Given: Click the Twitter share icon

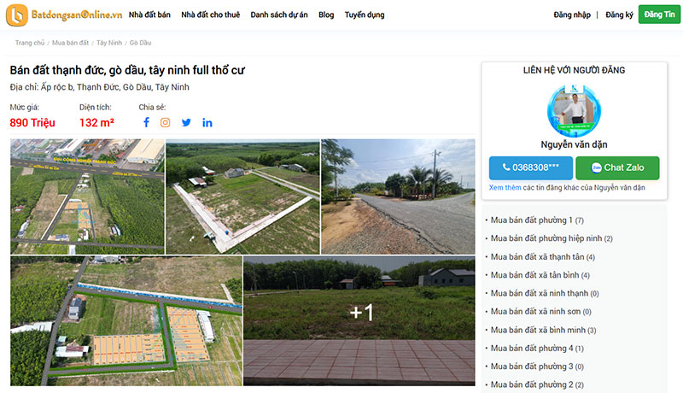Looking at the screenshot, I should (186, 123).
